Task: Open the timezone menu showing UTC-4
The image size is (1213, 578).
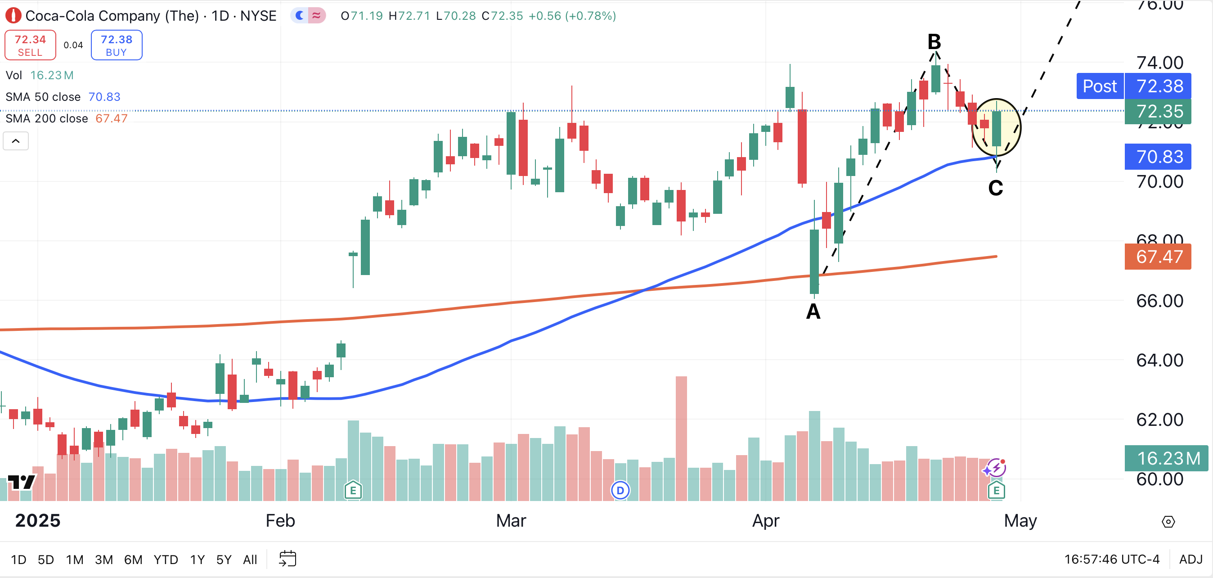Action: pyautogui.click(x=1111, y=559)
